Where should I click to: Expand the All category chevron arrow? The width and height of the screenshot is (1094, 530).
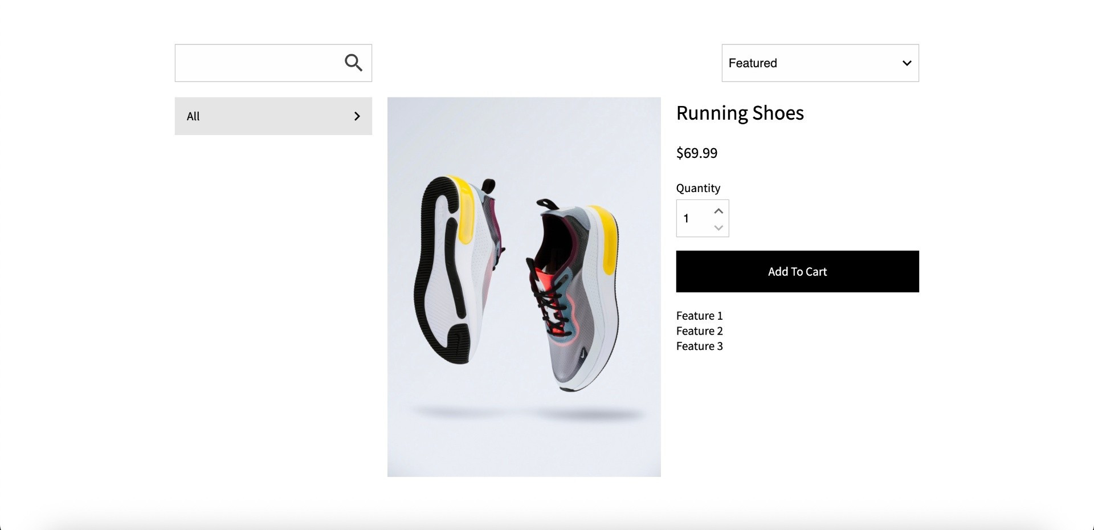357,116
